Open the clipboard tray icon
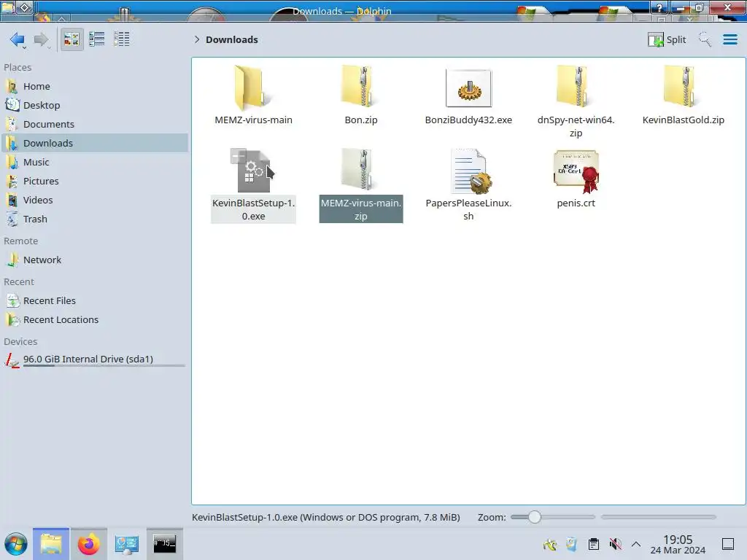The height and width of the screenshot is (560, 747). 594,544
